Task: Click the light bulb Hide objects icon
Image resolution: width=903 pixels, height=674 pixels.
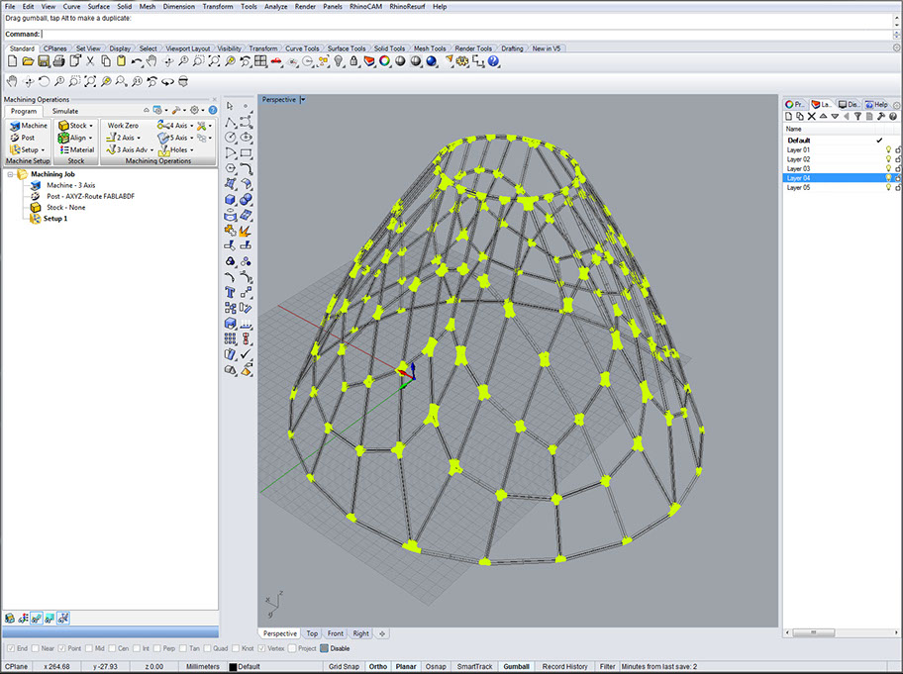Action: [339, 61]
